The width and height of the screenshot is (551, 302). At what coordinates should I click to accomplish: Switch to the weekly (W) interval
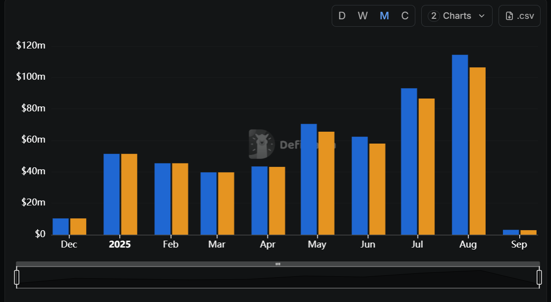(363, 16)
